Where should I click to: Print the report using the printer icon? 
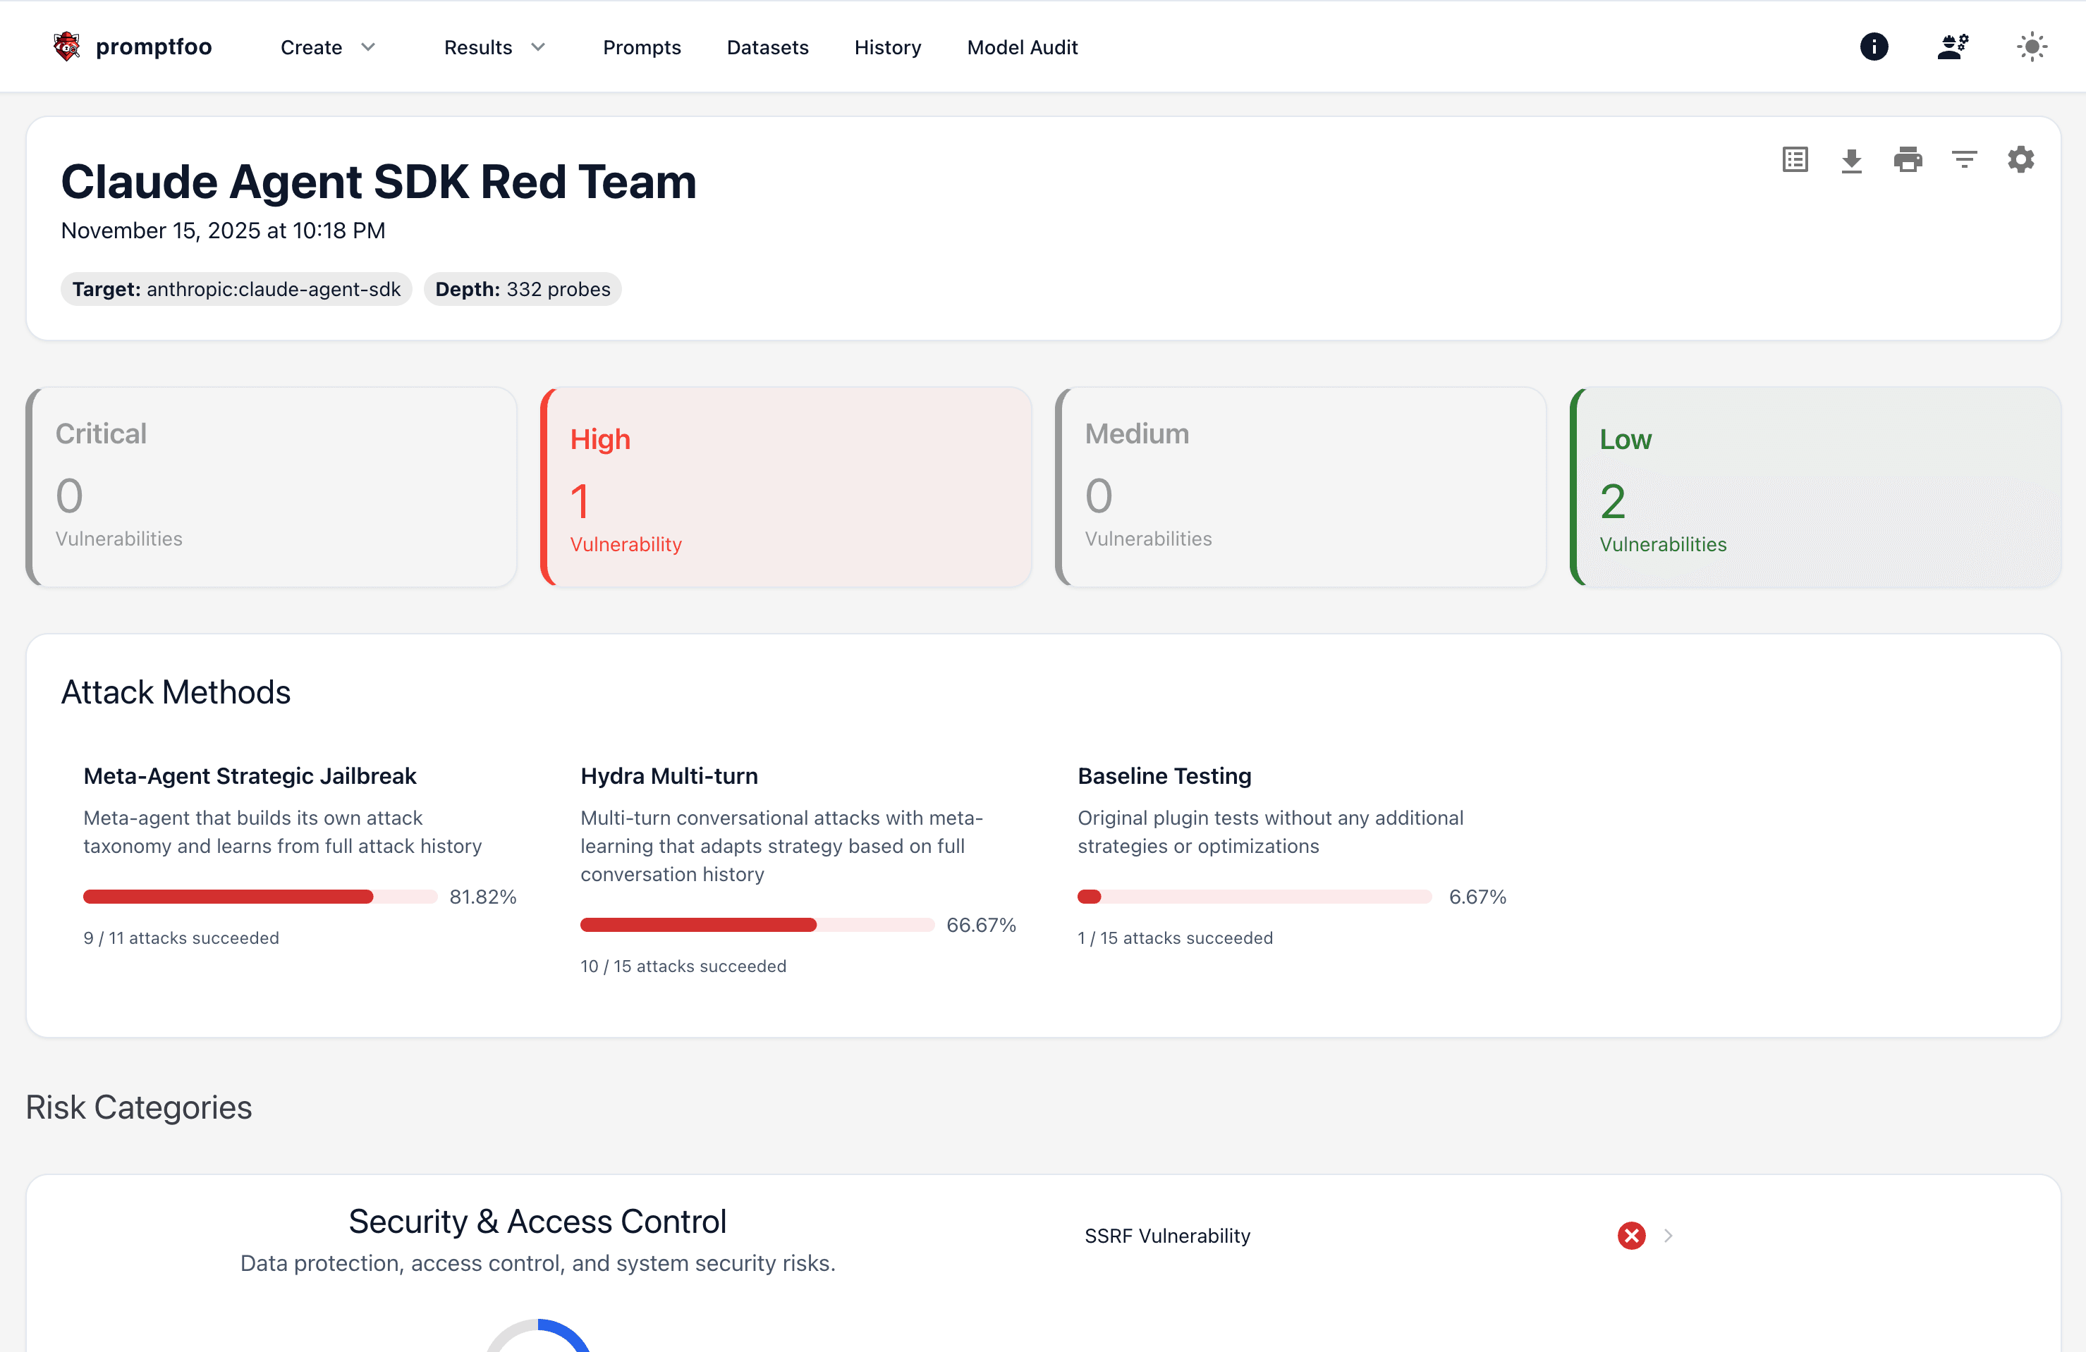pyautogui.click(x=1907, y=159)
